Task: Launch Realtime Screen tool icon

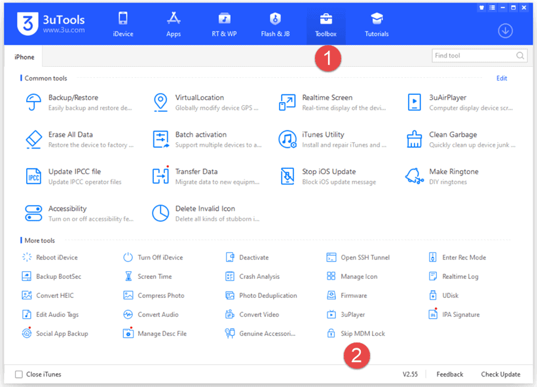Action: pos(287,102)
